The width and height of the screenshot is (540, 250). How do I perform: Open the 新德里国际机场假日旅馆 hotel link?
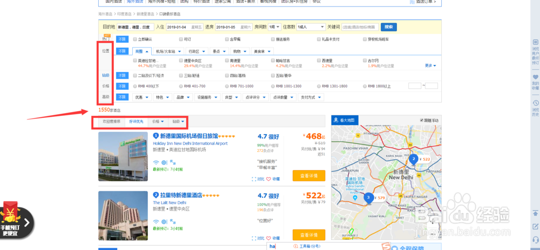tap(188, 136)
